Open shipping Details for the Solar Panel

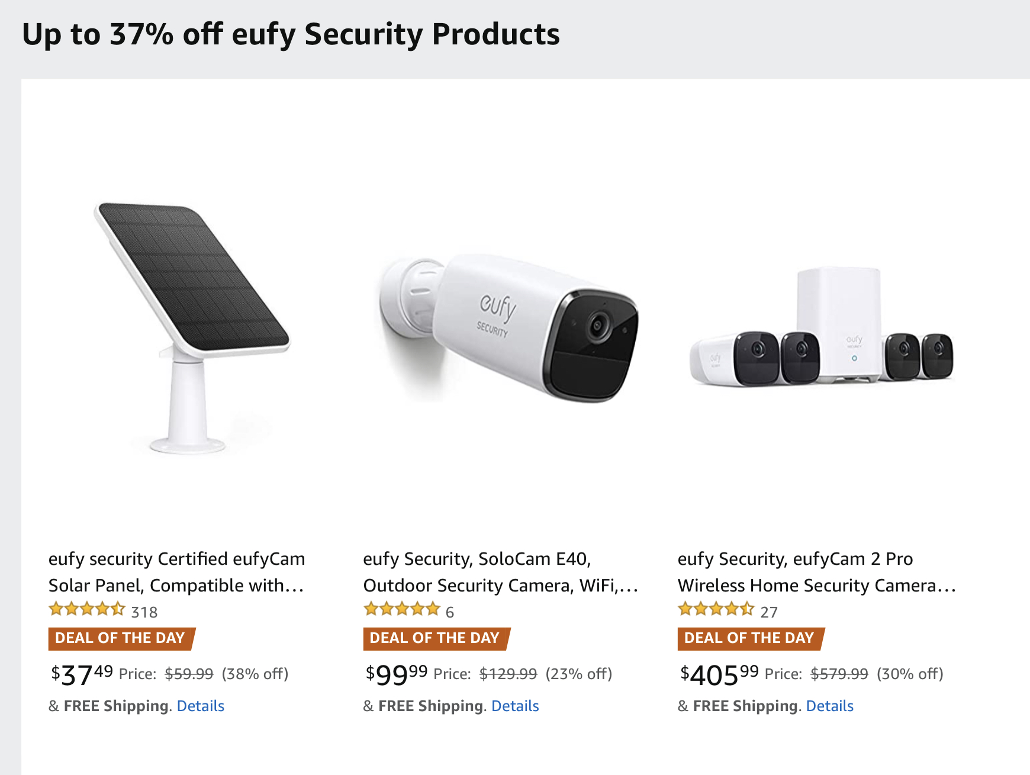[x=201, y=706]
